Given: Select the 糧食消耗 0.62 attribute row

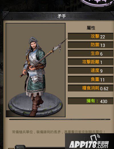Looking at the screenshot, I should pos(91,88).
